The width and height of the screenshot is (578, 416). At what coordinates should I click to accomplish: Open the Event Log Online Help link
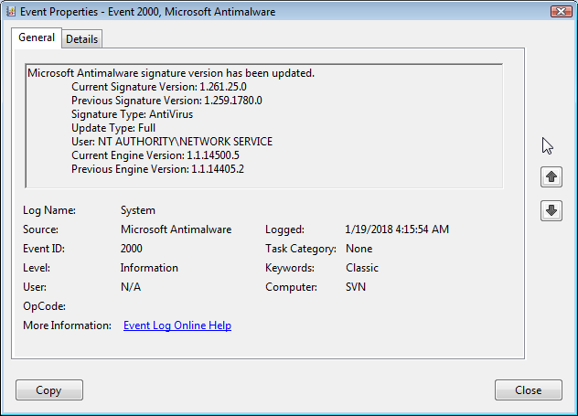coord(177,325)
